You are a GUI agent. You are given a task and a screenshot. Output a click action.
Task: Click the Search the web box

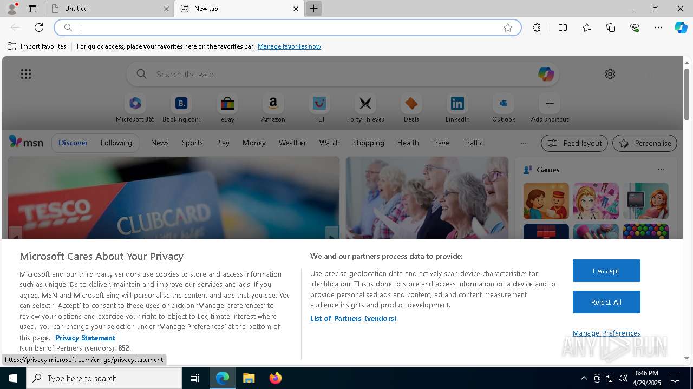coord(342,74)
